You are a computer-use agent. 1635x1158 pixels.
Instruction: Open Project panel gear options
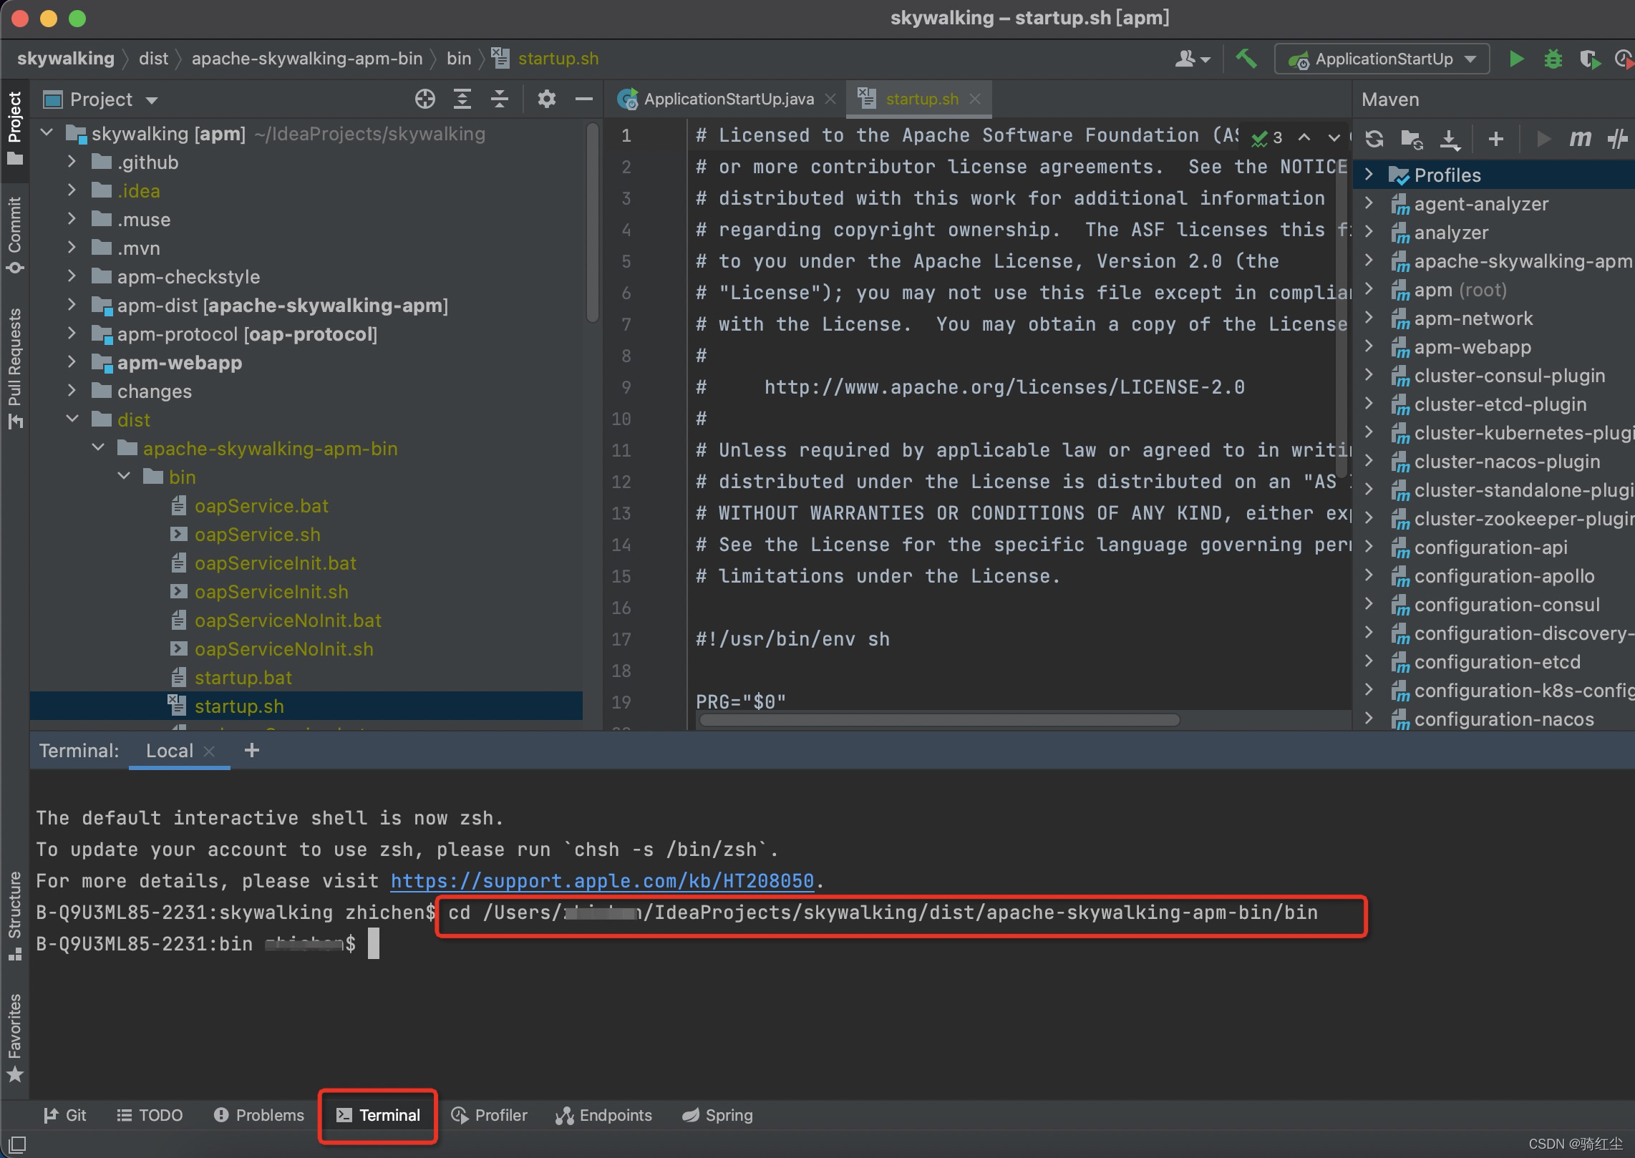tap(546, 99)
